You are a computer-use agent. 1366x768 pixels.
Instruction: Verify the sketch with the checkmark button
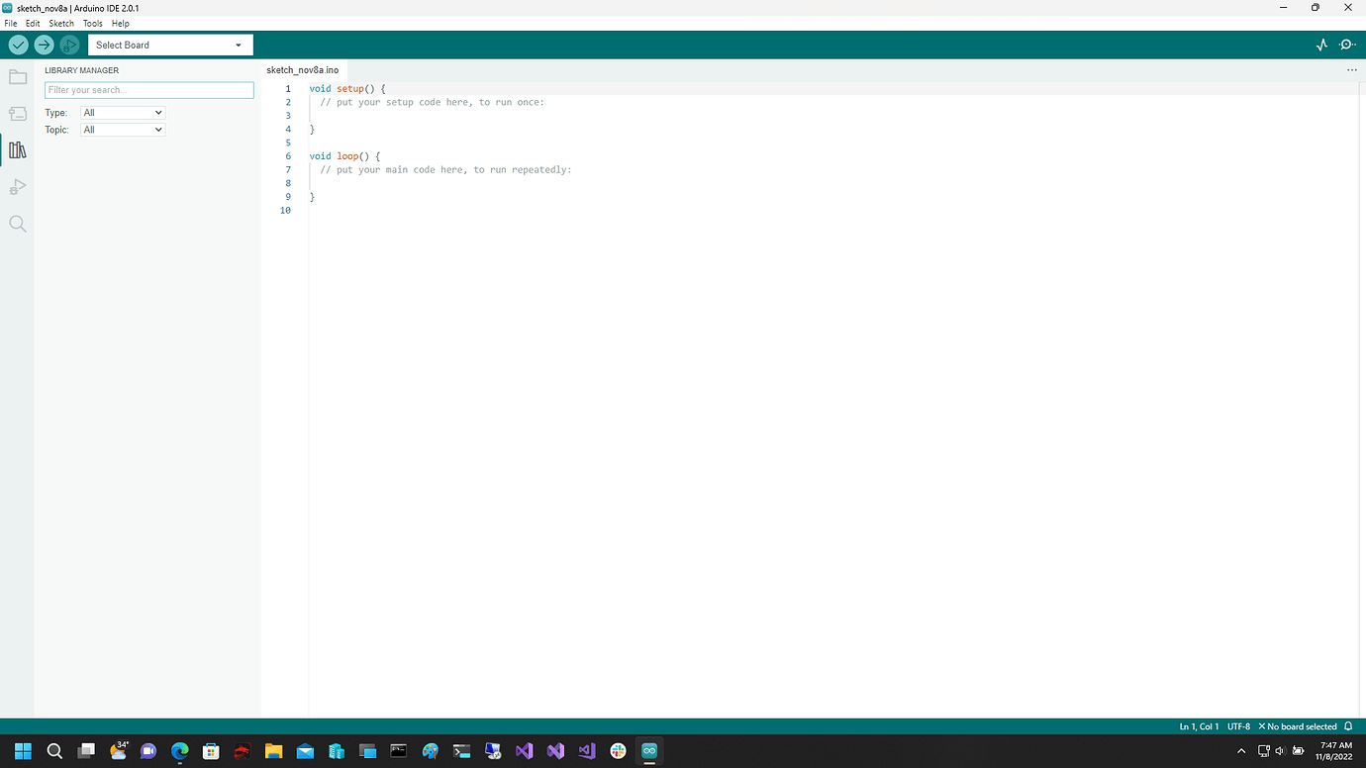(x=18, y=45)
